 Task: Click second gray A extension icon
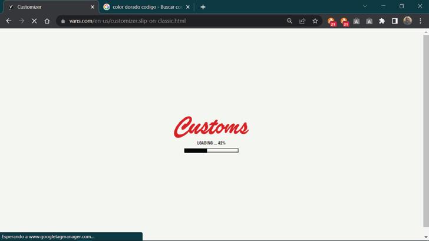369,21
